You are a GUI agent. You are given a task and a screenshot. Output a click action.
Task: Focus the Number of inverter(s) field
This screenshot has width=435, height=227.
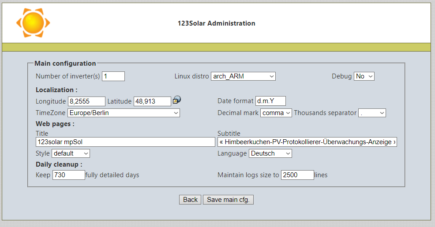pyautogui.click(x=113, y=76)
